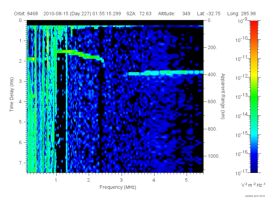Screen dimensions: 271x203
Task: Click the Orbit: 8468 header label
Action: [x=26, y=14]
